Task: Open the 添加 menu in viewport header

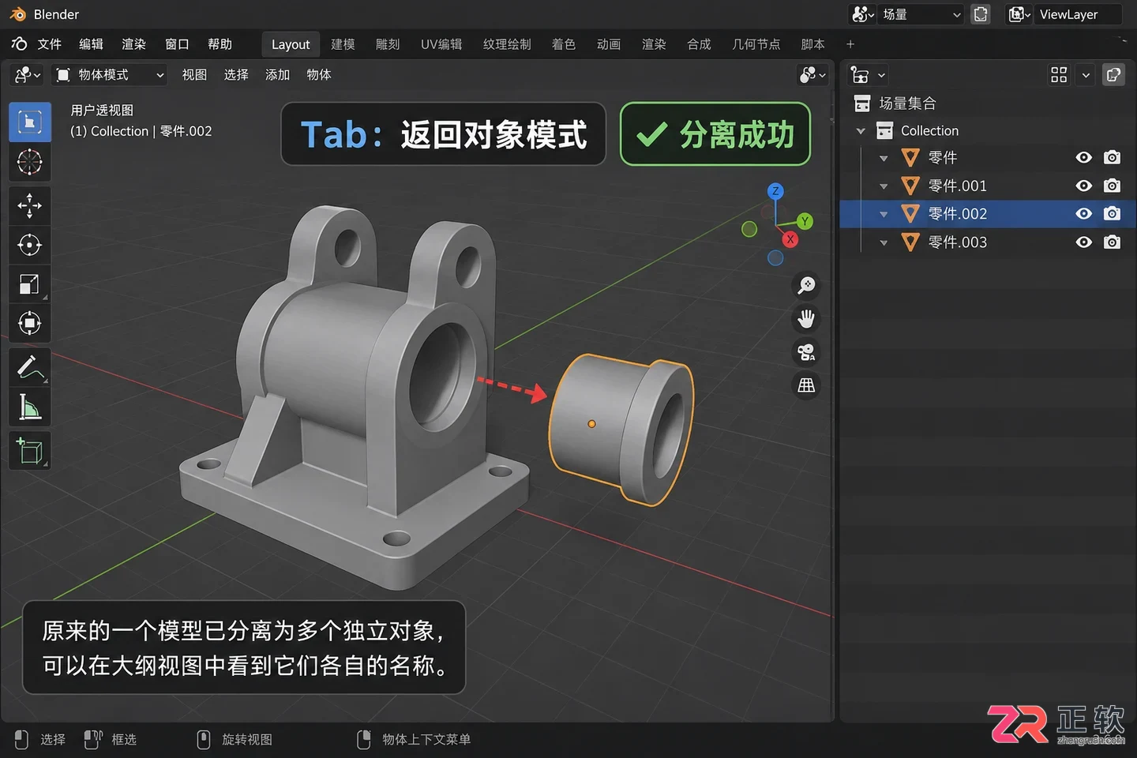Action: coord(277,75)
